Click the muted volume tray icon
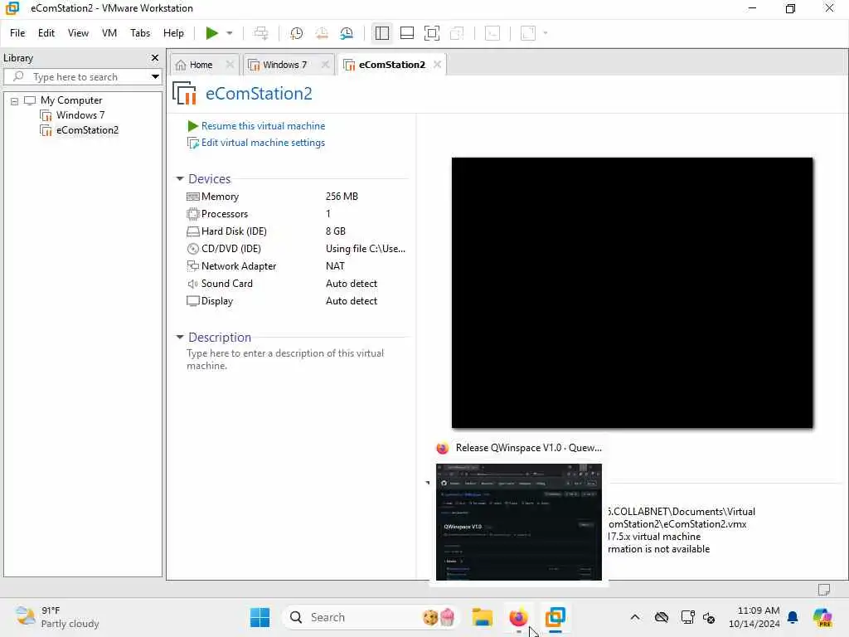This screenshot has width=849, height=637. [710, 617]
